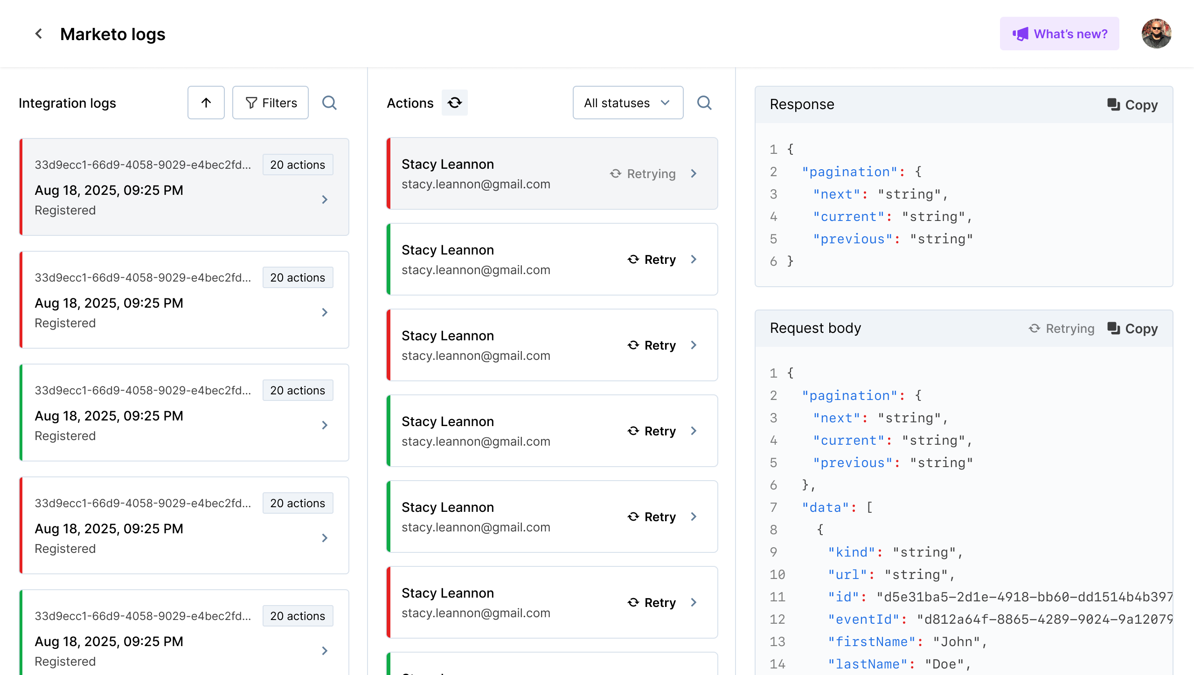Click the What's new megaphone button
The image size is (1194, 675).
1059,34
